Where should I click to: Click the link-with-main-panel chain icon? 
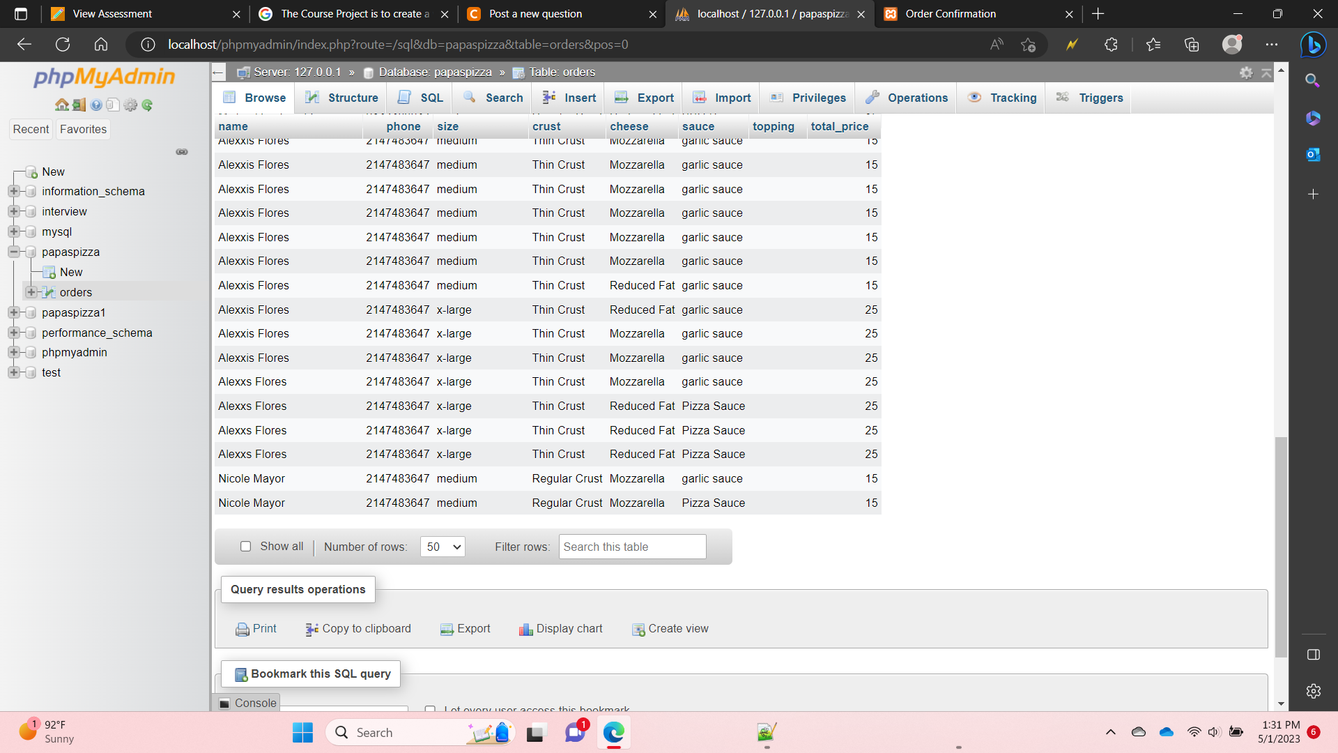click(x=182, y=152)
